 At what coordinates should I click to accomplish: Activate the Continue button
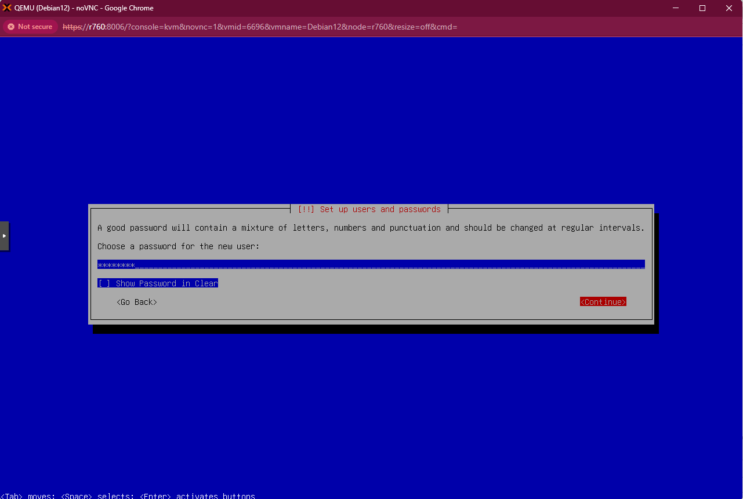tap(603, 302)
